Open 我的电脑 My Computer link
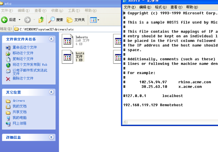218x152 pixels. [x=19, y=118]
